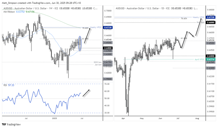The width and height of the screenshot is (218, 128).
Task: Click the 0.64000 price label on weekly chart
Action: pyautogui.click(x=108, y=48)
